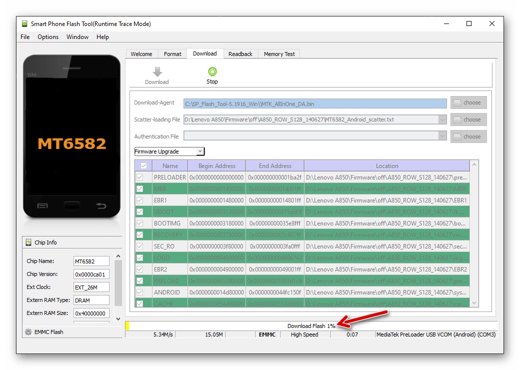Click partition table scroll down arrow
The height and width of the screenshot is (370, 520).
coord(474,303)
